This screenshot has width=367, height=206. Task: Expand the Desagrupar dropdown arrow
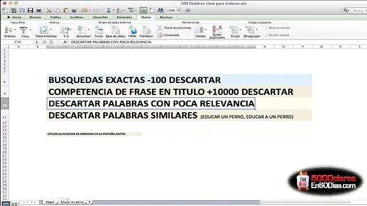tap(256, 30)
